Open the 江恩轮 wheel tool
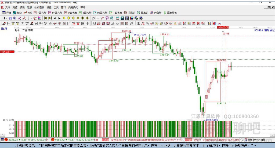The image size is (275, 148). 129,13
